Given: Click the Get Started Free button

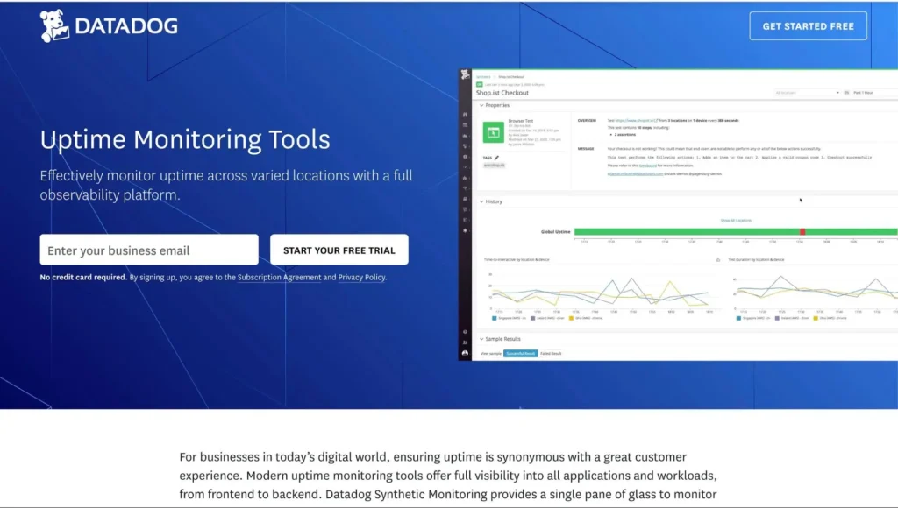Looking at the screenshot, I should click(x=808, y=26).
